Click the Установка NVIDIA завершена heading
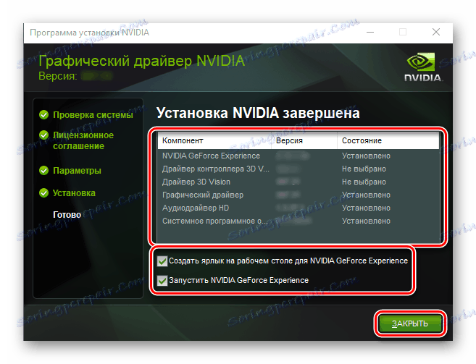This screenshot has width=476, height=364. point(258,113)
